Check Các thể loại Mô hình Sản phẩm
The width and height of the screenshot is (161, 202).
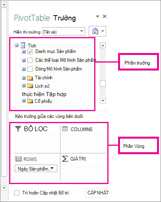pyautogui.click(x=30, y=60)
